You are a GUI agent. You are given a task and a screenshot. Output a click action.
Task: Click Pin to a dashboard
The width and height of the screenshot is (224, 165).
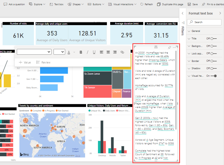point(213,4)
